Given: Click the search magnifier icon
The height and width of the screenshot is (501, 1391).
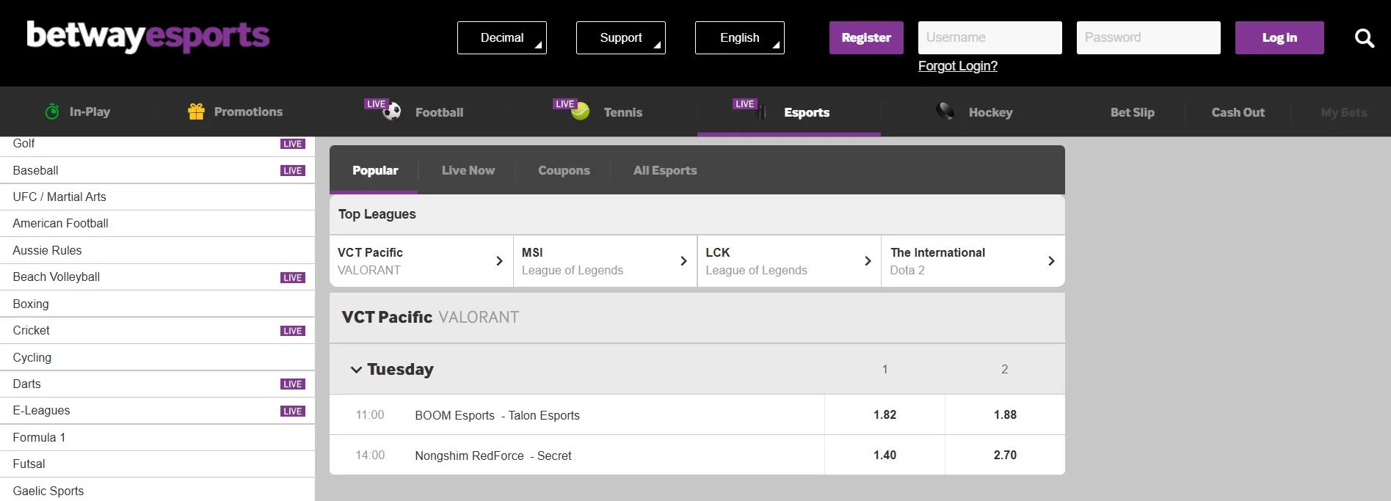Looking at the screenshot, I should [x=1364, y=38].
